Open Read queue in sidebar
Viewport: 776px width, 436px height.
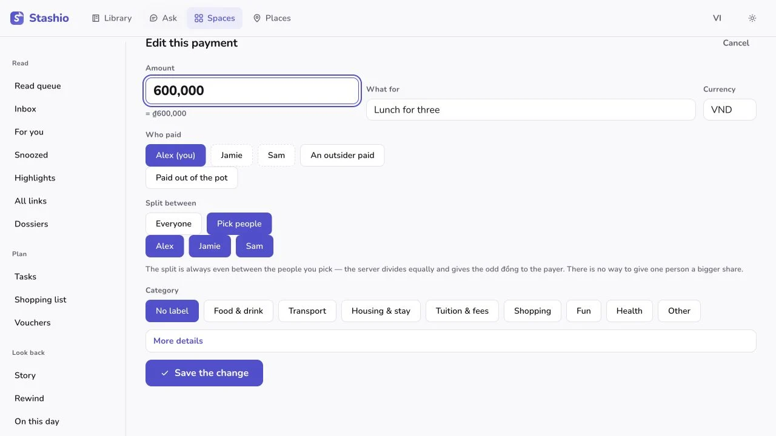tap(63, 86)
